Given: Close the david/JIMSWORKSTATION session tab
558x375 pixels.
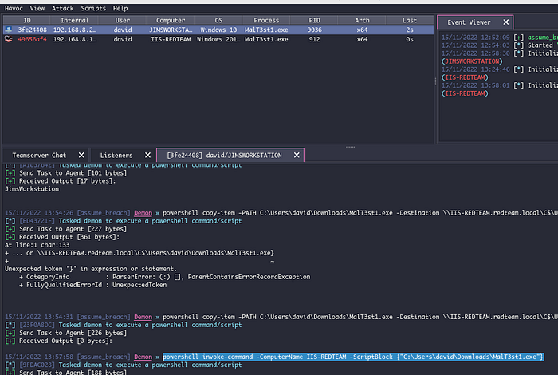Looking at the screenshot, I should pyautogui.click(x=297, y=156).
